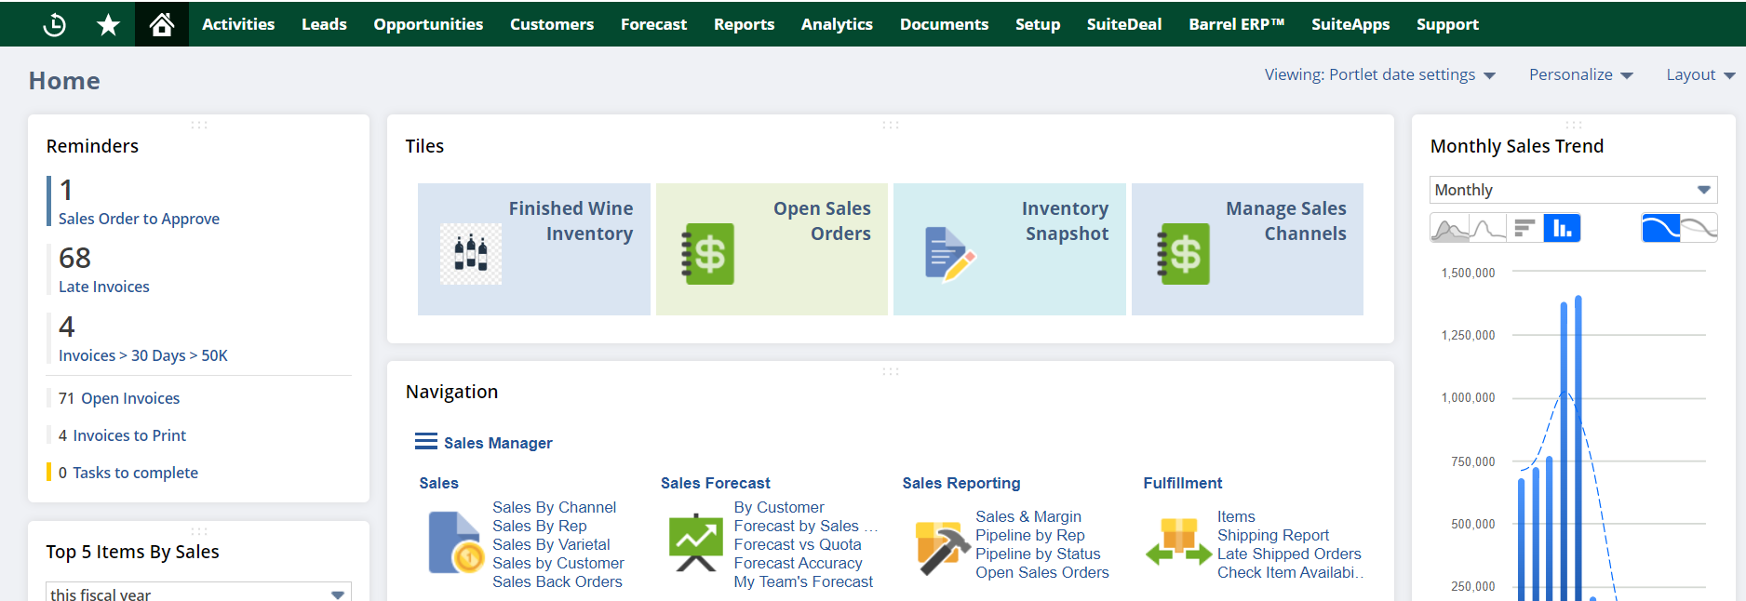
Task: Switch chart to horizontal bar view
Action: pos(1524,228)
